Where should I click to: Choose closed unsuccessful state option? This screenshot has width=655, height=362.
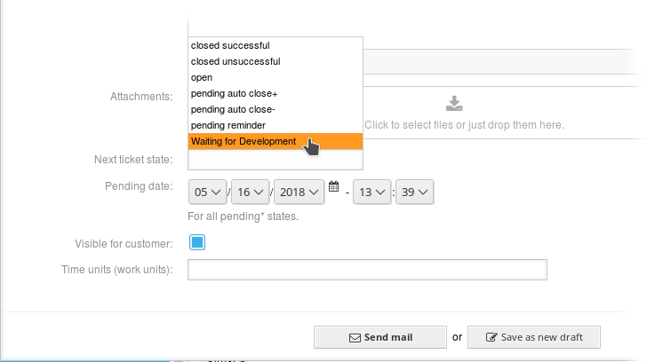(x=276, y=61)
